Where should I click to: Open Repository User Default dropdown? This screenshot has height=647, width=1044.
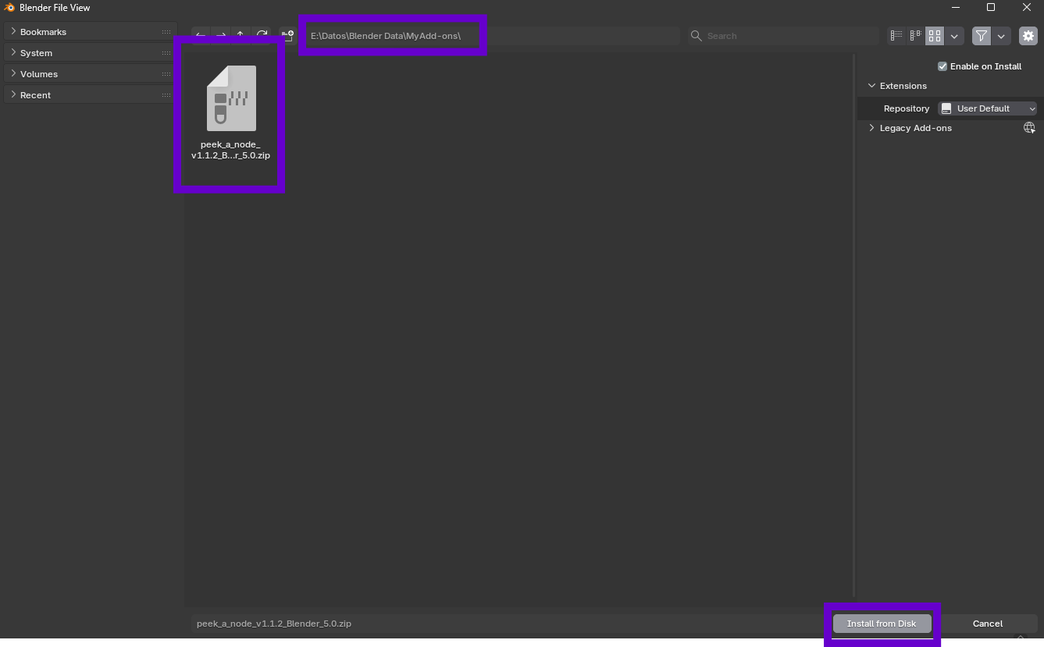(987, 108)
